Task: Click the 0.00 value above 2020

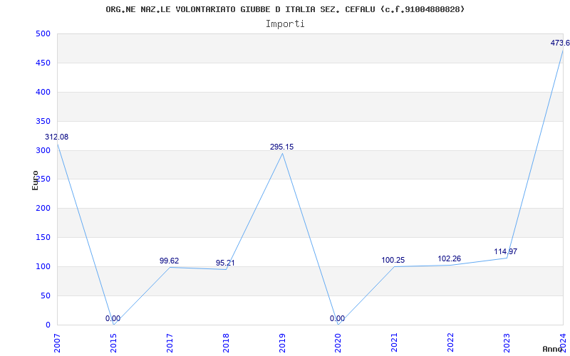Action: [x=337, y=318]
